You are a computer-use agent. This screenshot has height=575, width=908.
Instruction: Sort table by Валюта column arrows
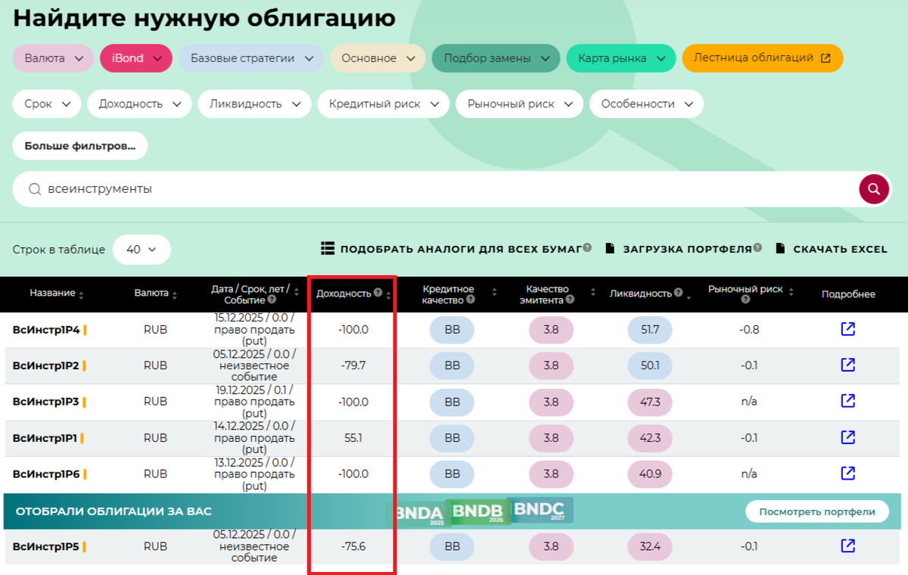pos(175,294)
